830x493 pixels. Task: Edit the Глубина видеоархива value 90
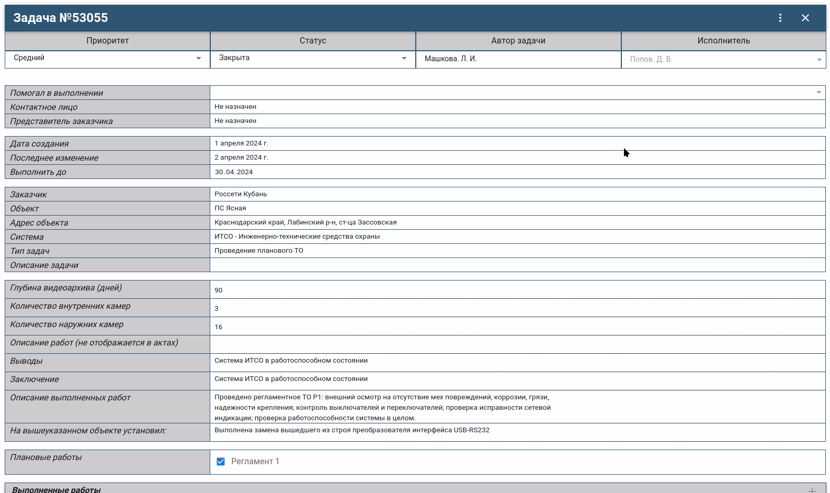pos(517,290)
